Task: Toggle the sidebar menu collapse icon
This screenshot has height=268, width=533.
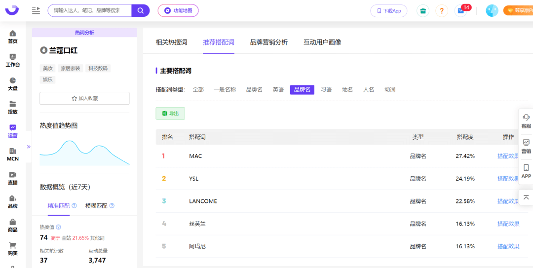Action: (36, 10)
